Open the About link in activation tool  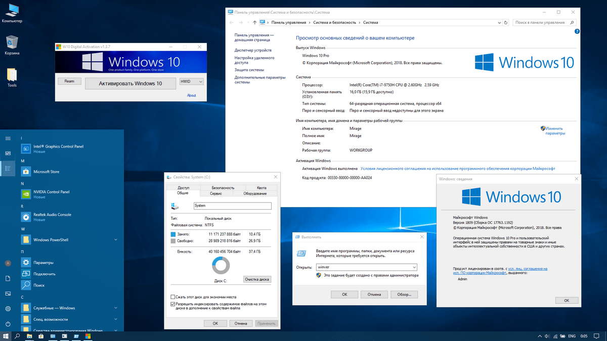tap(192, 95)
